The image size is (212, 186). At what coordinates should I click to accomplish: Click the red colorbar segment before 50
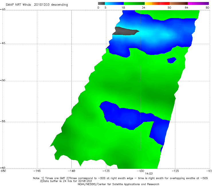pos(165,3)
